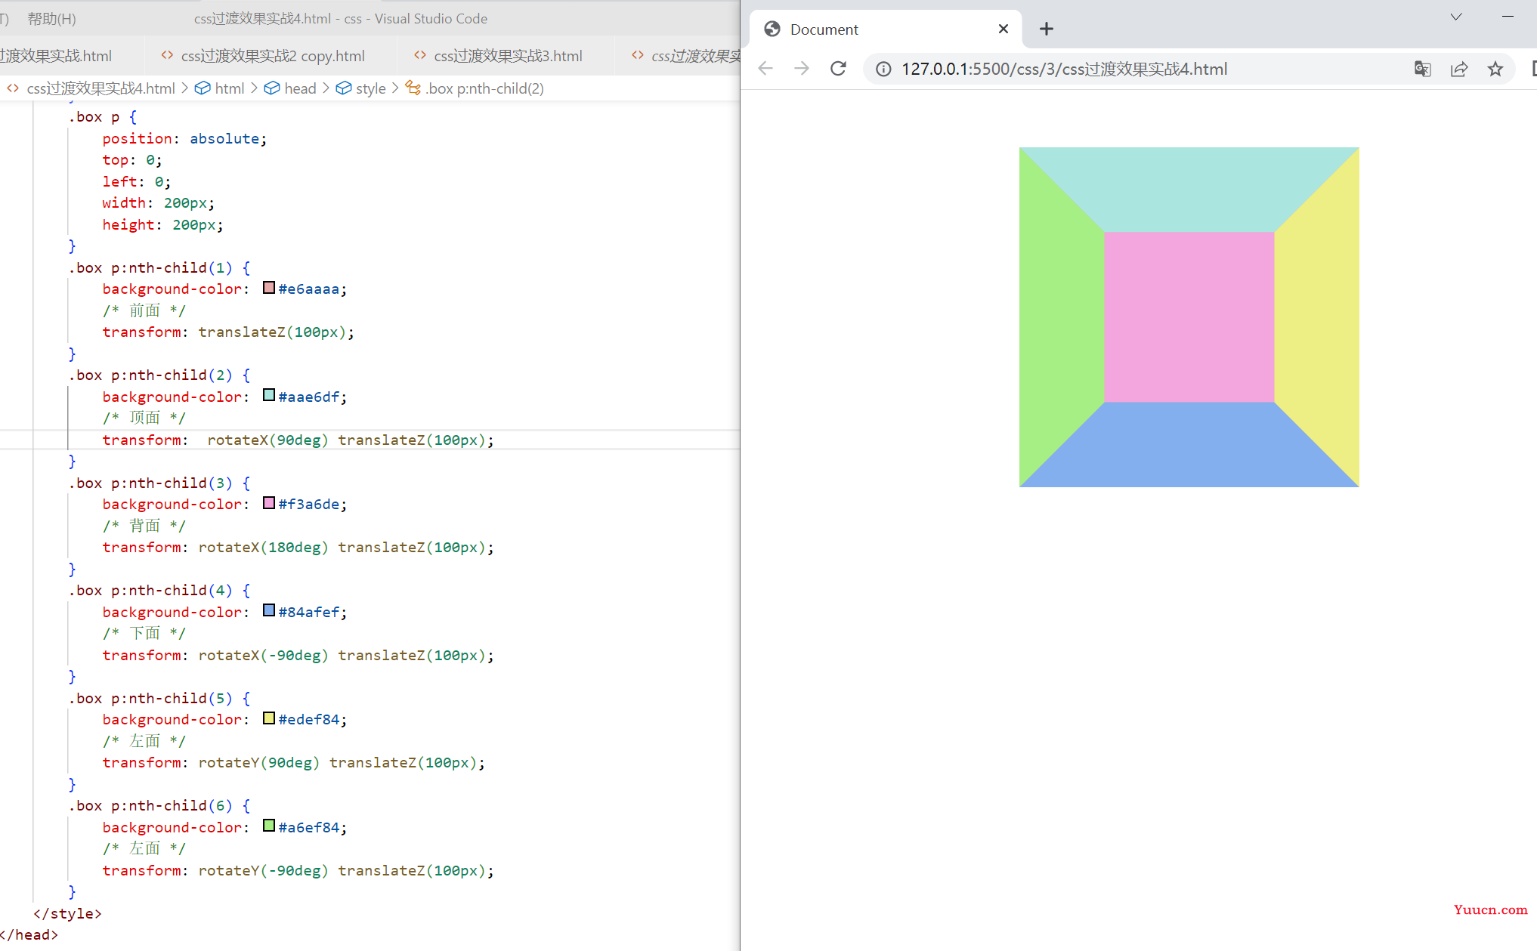Open a new browser tab
The width and height of the screenshot is (1537, 951).
coord(1046,29)
